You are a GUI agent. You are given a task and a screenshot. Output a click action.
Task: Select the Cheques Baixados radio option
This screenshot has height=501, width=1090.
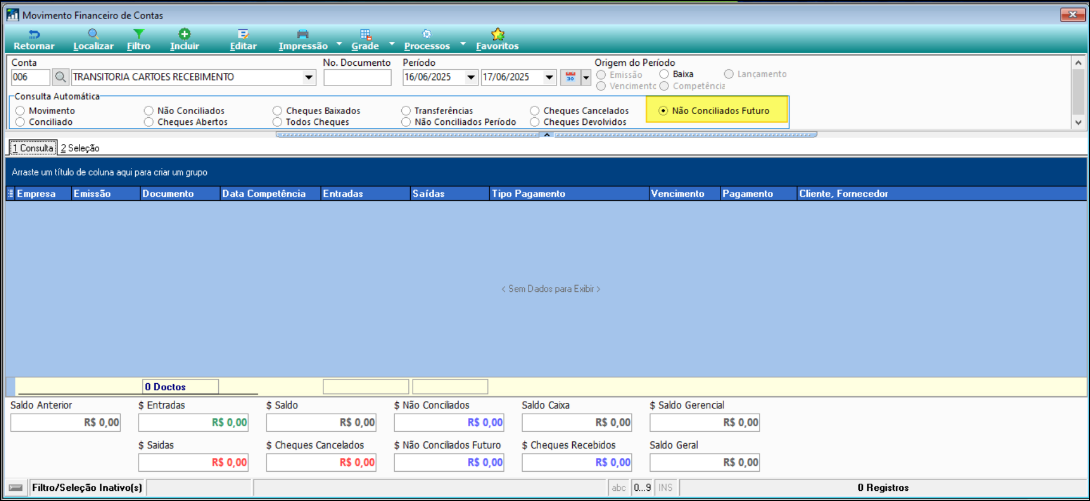[277, 111]
